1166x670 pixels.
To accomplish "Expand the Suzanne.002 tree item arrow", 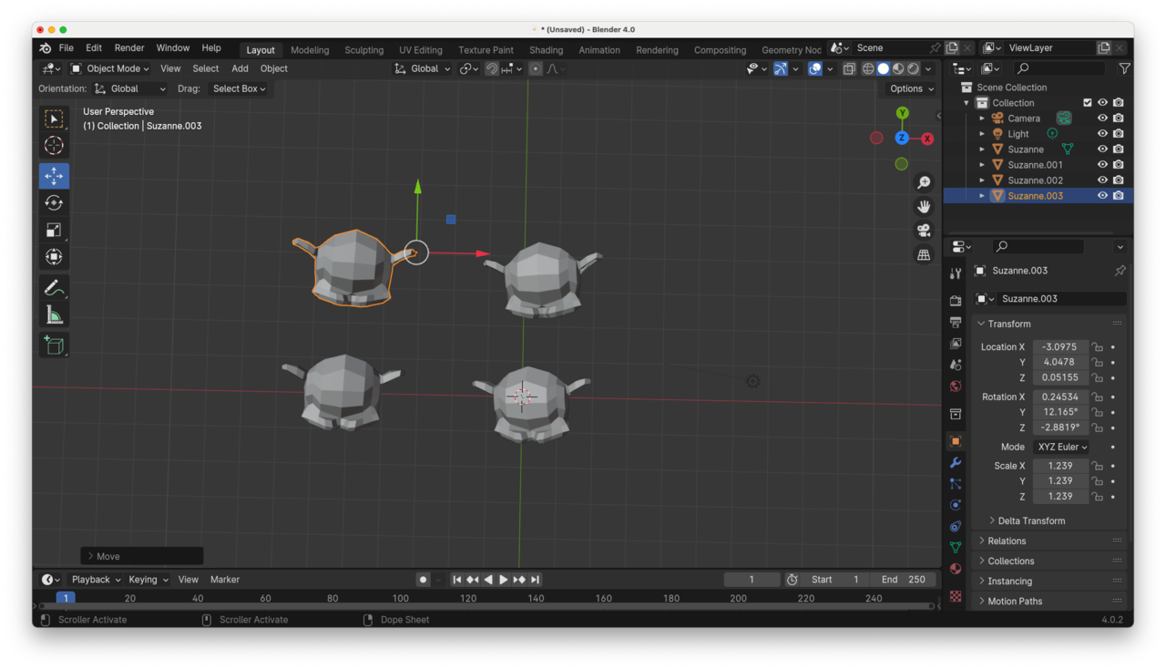I will pos(982,180).
